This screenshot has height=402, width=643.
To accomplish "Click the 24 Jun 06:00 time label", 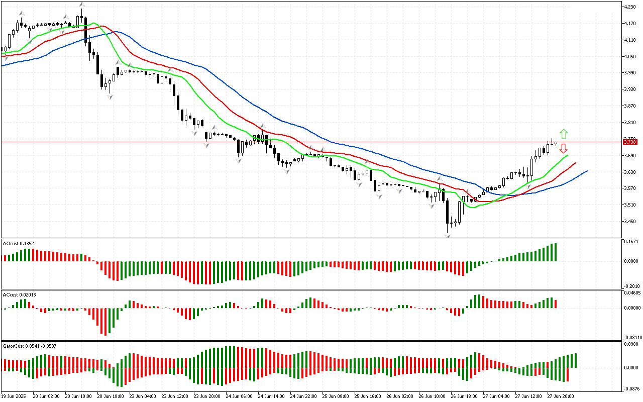I will (x=239, y=396).
